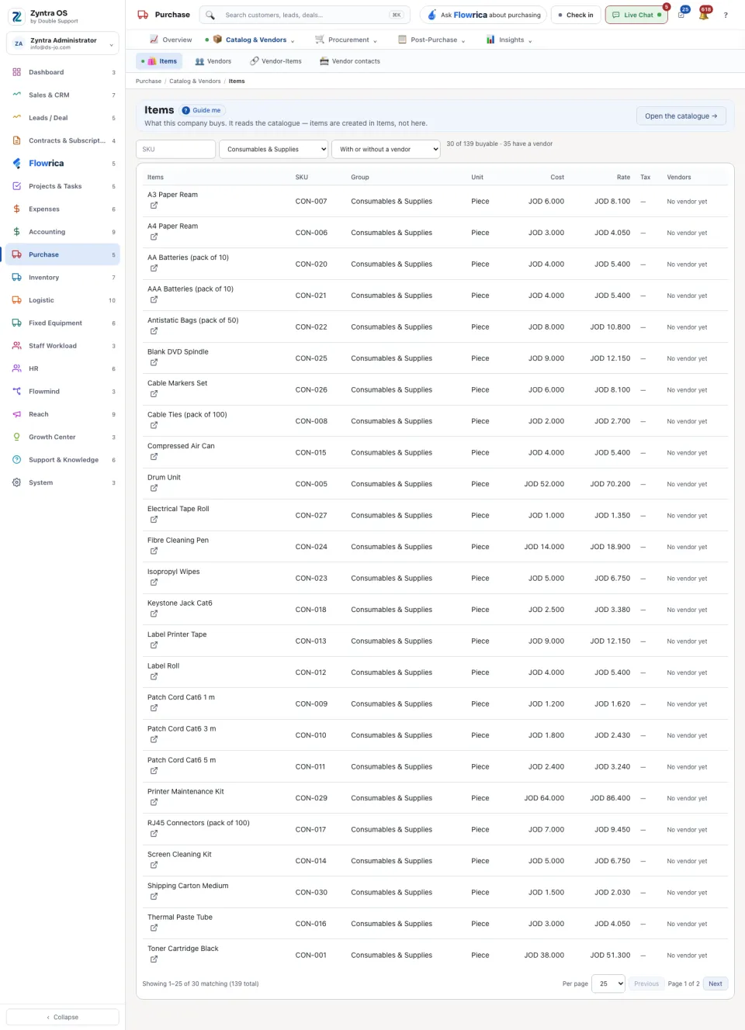Image resolution: width=745 pixels, height=1030 pixels.
Task: Open Toner Cartridge Black external link icon
Action: click(x=154, y=959)
